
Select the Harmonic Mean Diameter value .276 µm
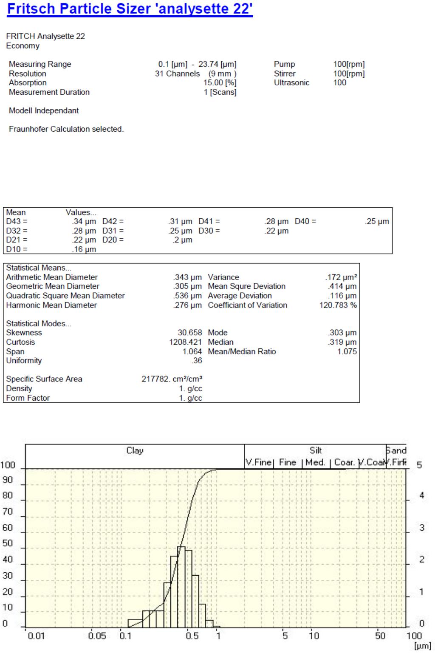tap(187, 305)
